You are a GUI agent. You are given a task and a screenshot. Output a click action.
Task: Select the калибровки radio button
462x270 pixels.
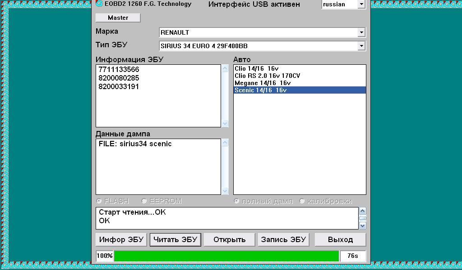pyautogui.click(x=302, y=201)
